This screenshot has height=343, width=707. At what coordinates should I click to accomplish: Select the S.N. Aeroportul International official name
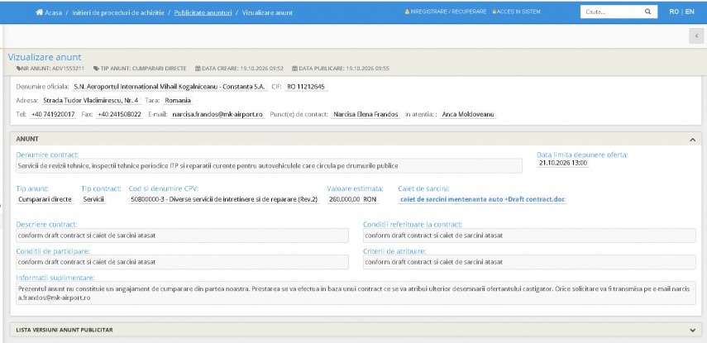pyautogui.click(x=170, y=87)
